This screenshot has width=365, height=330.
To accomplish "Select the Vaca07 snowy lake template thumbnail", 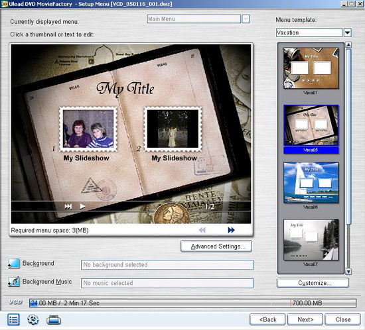I will (x=311, y=240).
